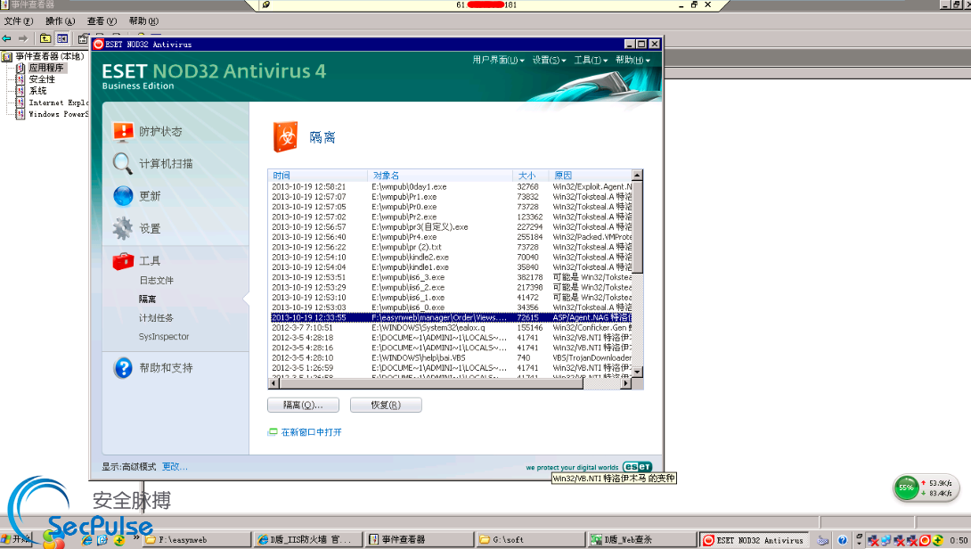Image resolution: width=971 pixels, height=549 pixels.
Task: Click the quarantine list horizontal scrollbar thumb
Action: (x=431, y=383)
